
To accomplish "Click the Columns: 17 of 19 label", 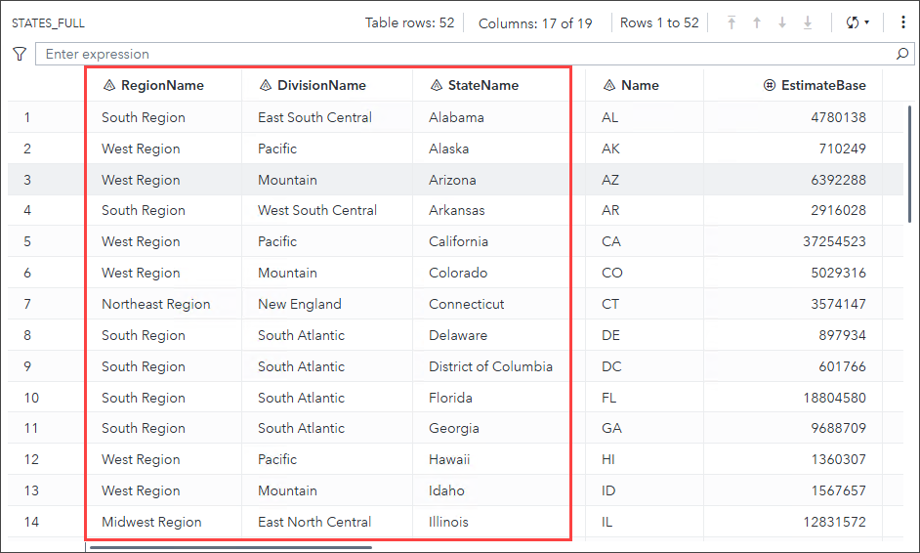I will tap(535, 22).
